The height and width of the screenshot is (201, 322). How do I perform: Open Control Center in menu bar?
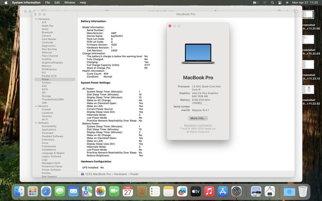[280, 3]
